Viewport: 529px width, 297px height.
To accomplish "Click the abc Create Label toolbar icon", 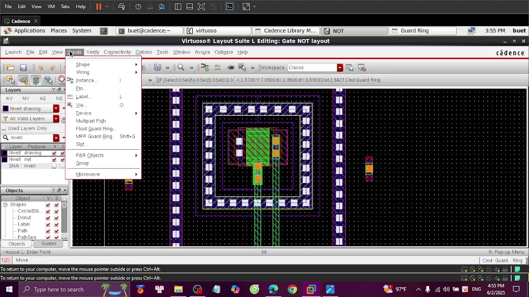I will coord(218,68).
